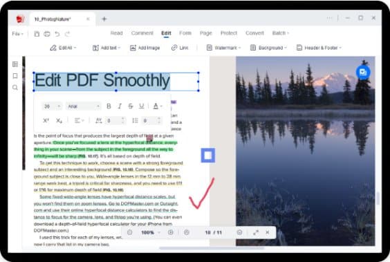Open the text alignment dropdown
Screen dimensions: 390x262
tap(80, 120)
